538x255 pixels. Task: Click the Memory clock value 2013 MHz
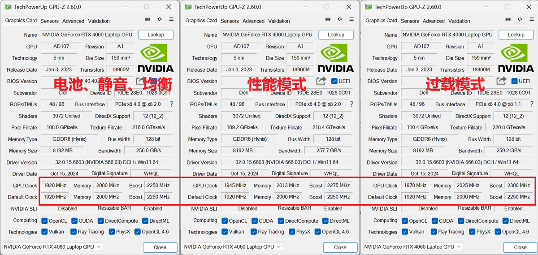tap(288, 185)
